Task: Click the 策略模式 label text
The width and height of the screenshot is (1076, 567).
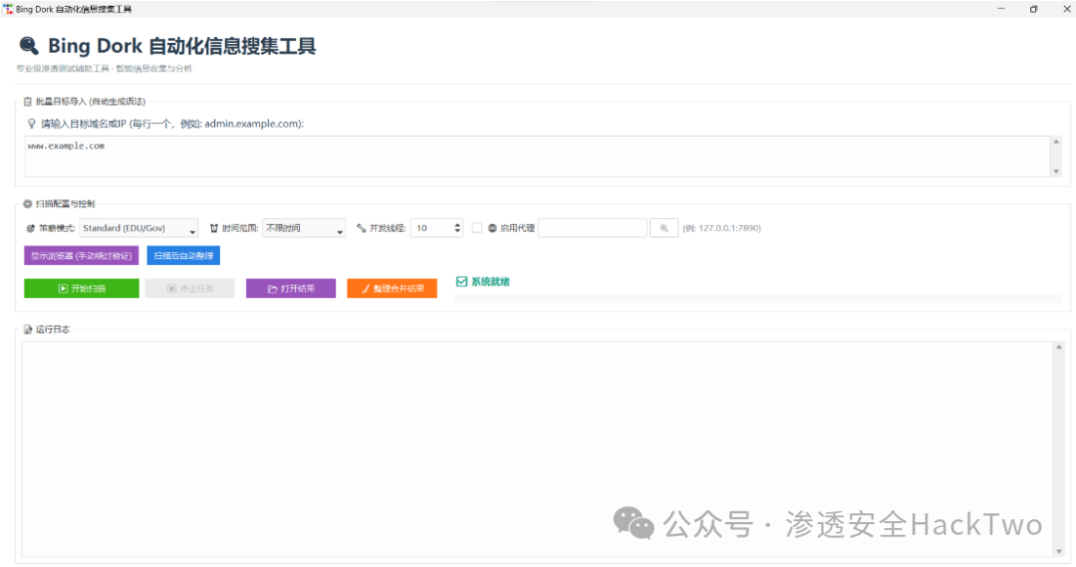Action: (57, 228)
